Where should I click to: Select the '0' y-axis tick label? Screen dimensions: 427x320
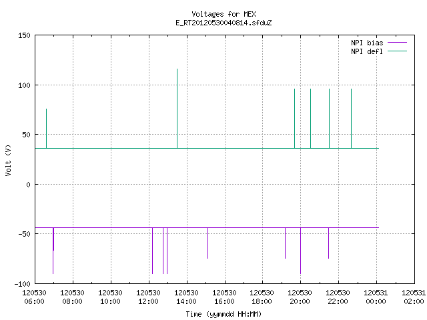point(28,185)
